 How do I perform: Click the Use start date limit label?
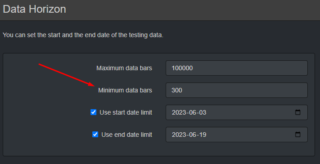pos(126,112)
